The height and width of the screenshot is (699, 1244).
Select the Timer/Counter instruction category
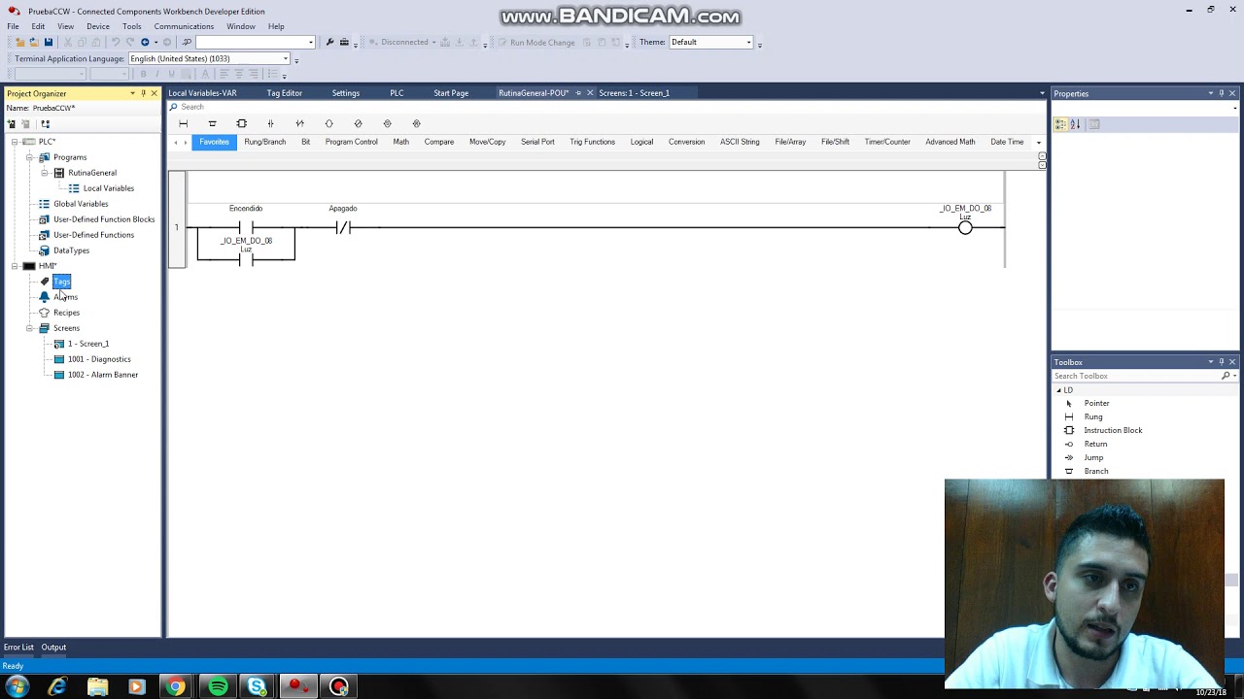click(x=887, y=142)
